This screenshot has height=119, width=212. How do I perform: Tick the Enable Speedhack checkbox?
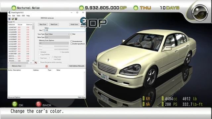point(72,44)
